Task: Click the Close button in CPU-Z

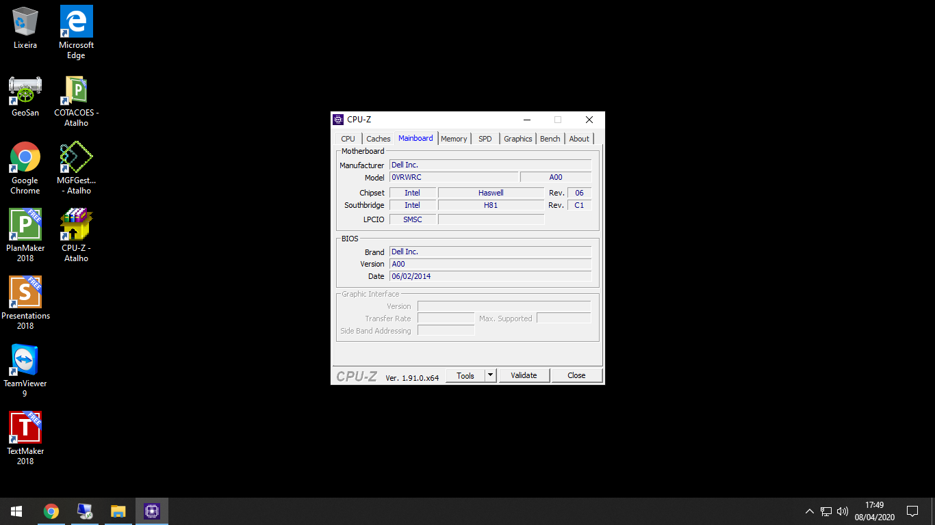Action: pos(576,375)
